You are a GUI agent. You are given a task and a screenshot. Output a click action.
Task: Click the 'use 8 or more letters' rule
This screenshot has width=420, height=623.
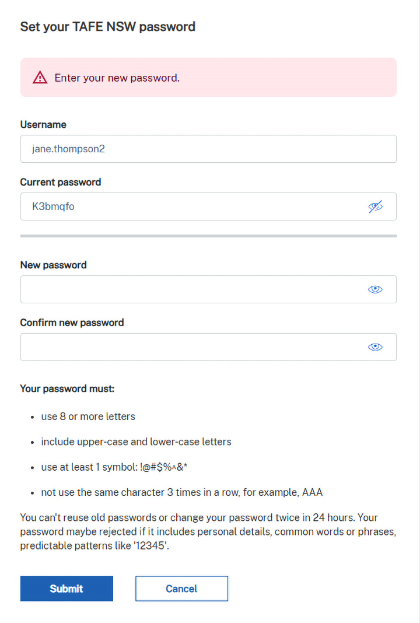[88, 416]
